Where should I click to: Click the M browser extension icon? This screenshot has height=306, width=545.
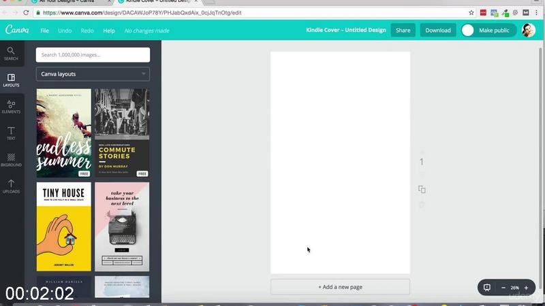tap(525, 13)
